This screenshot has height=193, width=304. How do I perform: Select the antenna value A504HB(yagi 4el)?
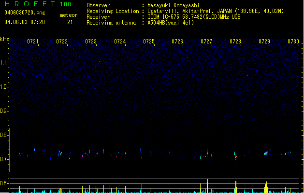click(x=171, y=23)
